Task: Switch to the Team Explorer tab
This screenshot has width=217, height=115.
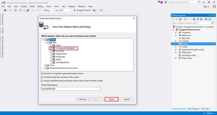Action: [x=193, y=109]
